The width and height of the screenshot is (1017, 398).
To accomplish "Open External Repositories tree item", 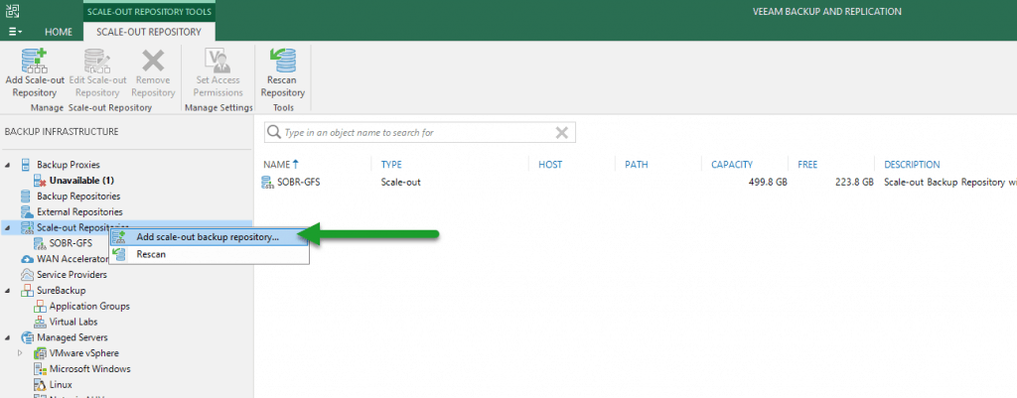I will [x=79, y=212].
